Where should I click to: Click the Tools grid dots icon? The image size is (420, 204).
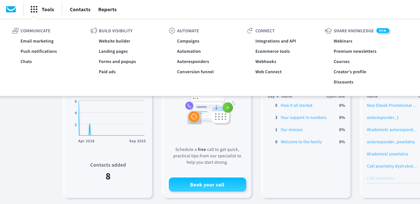(x=34, y=10)
